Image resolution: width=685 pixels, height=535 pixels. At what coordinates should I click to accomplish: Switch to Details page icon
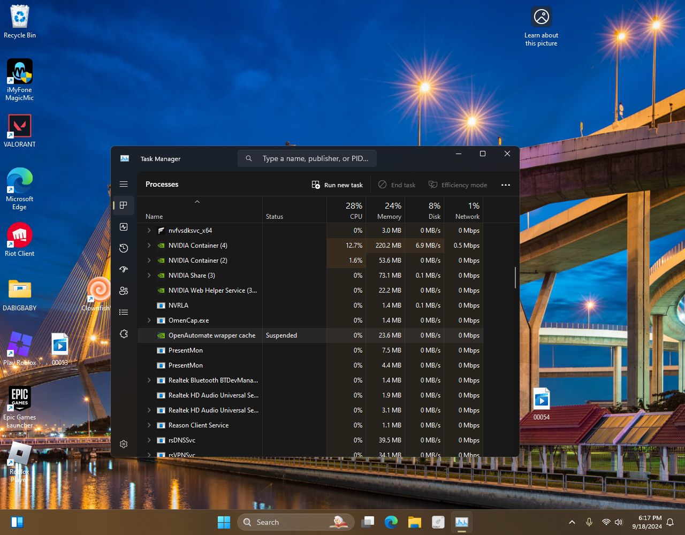pyautogui.click(x=124, y=312)
